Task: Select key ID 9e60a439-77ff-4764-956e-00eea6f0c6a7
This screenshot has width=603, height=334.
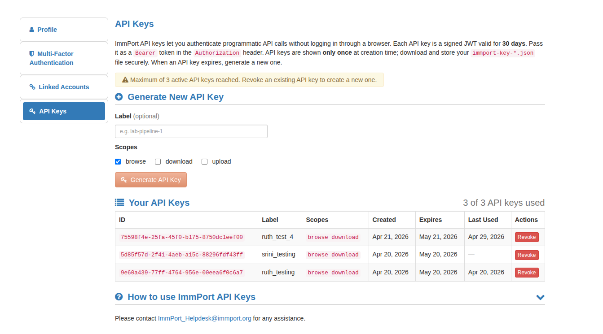Action: tap(182, 273)
